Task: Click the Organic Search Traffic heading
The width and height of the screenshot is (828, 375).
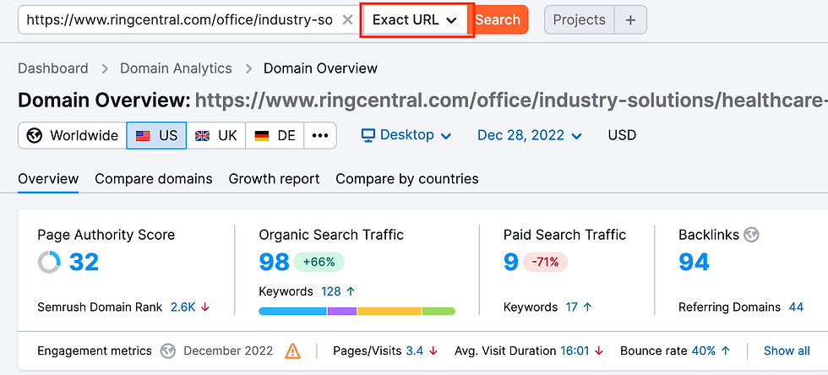Action: (331, 235)
